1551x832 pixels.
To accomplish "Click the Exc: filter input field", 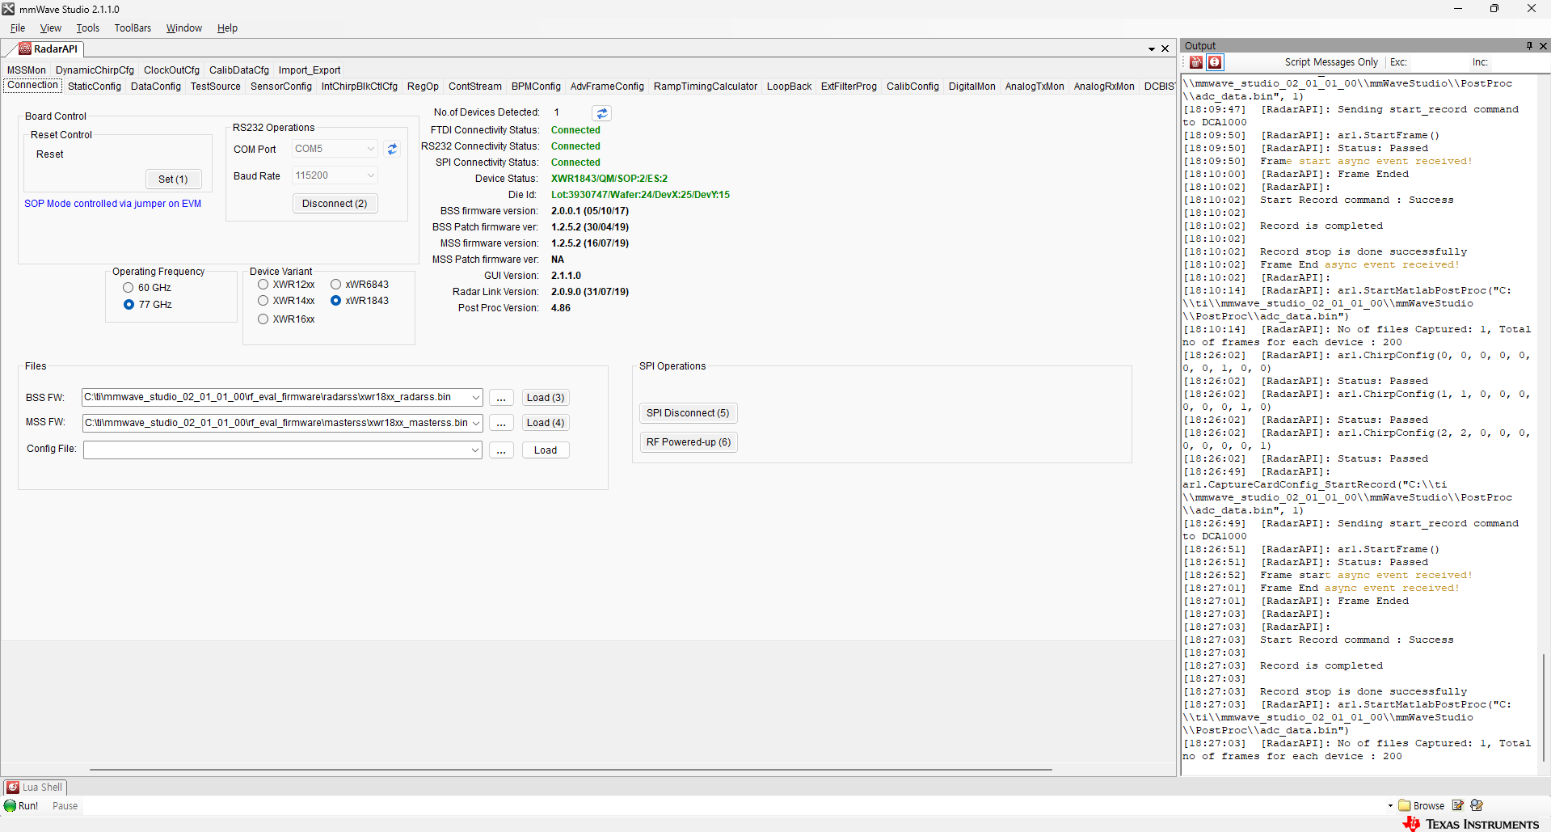I will [x=1438, y=62].
